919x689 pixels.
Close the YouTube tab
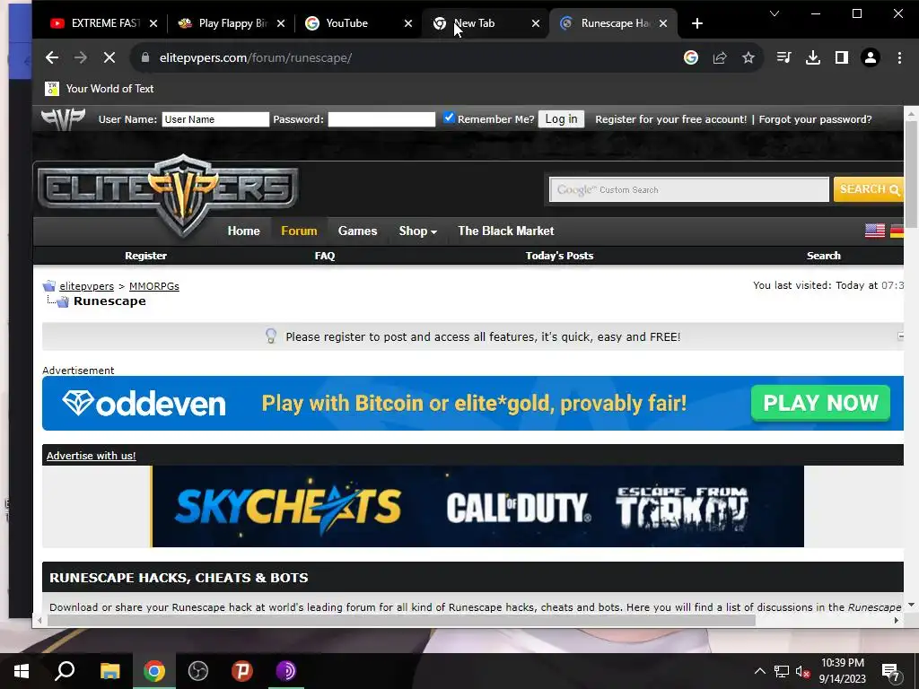coord(408,23)
